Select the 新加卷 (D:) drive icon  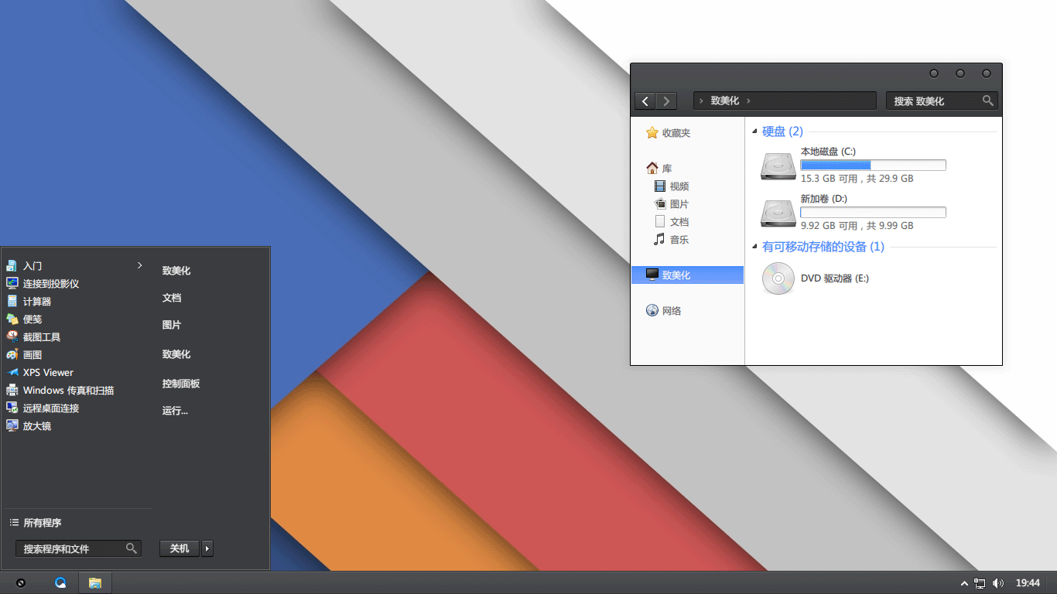point(778,213)
